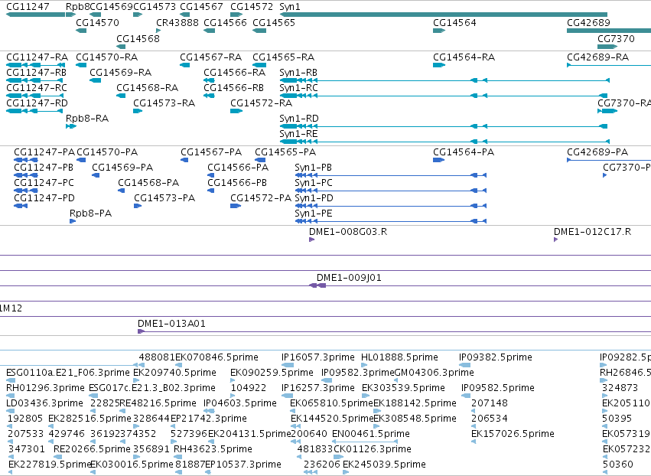
Task: Select the long Syn1 gene bar
Action: 444,15
